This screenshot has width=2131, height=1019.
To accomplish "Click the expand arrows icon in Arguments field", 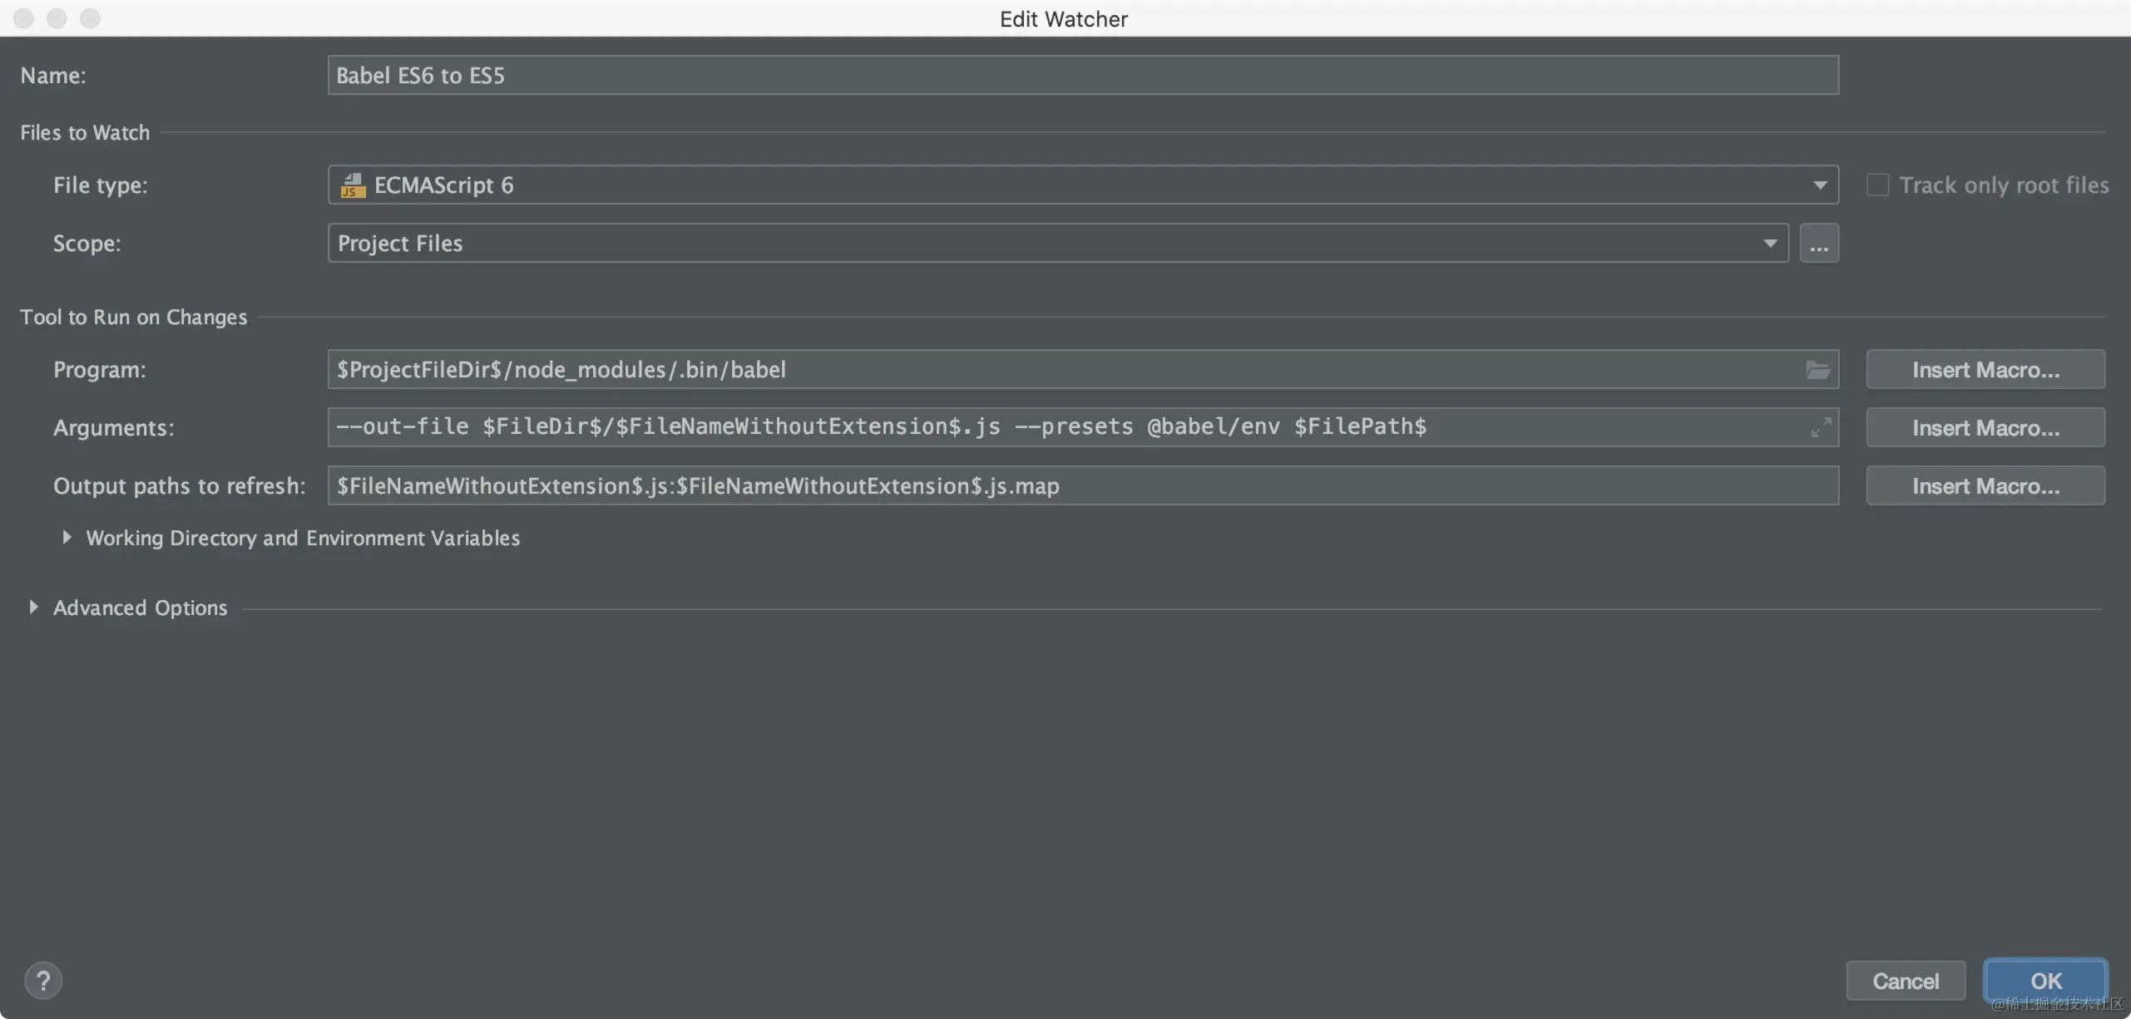I will pyautogui.click(x=1821, y=427).
